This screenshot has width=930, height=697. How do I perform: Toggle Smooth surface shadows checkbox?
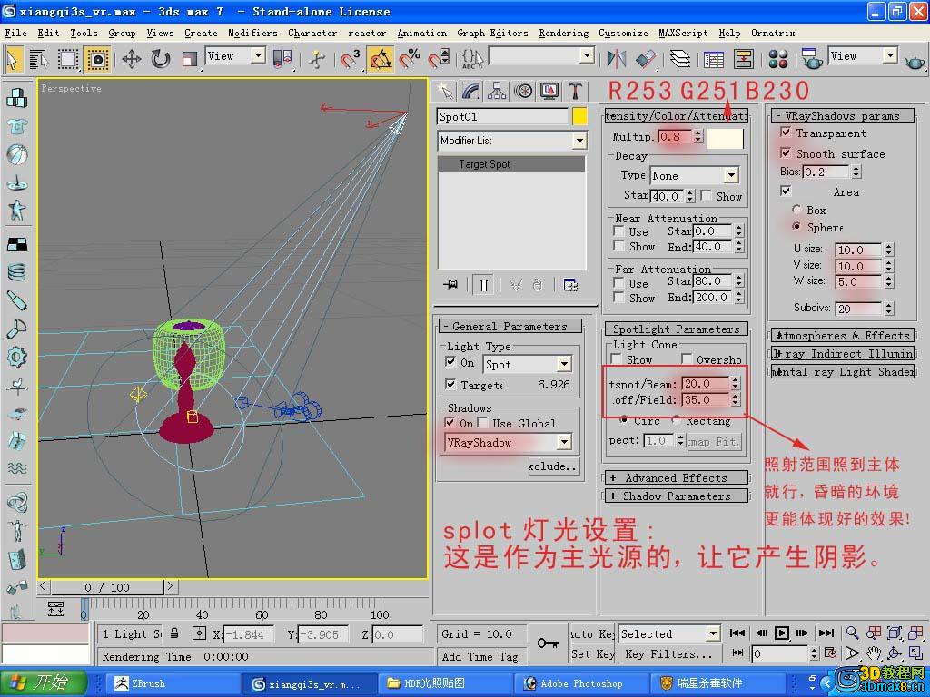(x=786, y=152)
